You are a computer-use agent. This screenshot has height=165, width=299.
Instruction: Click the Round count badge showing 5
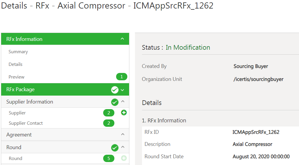coord(109,159)
